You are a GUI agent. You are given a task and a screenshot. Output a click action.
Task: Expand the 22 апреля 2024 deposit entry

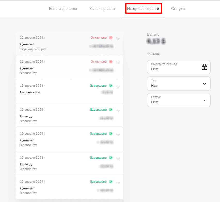coord(118,38)
